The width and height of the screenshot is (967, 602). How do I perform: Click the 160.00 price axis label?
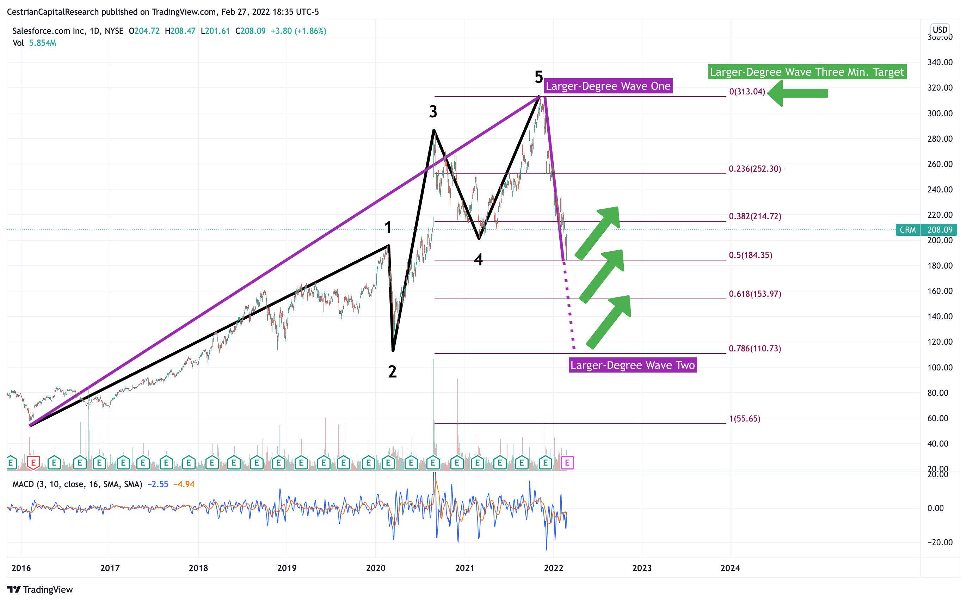(x=940, y=291)
